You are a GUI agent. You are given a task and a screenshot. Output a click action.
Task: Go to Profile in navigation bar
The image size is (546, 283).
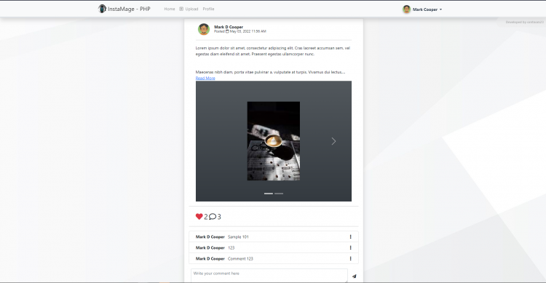tap(209, 9)
